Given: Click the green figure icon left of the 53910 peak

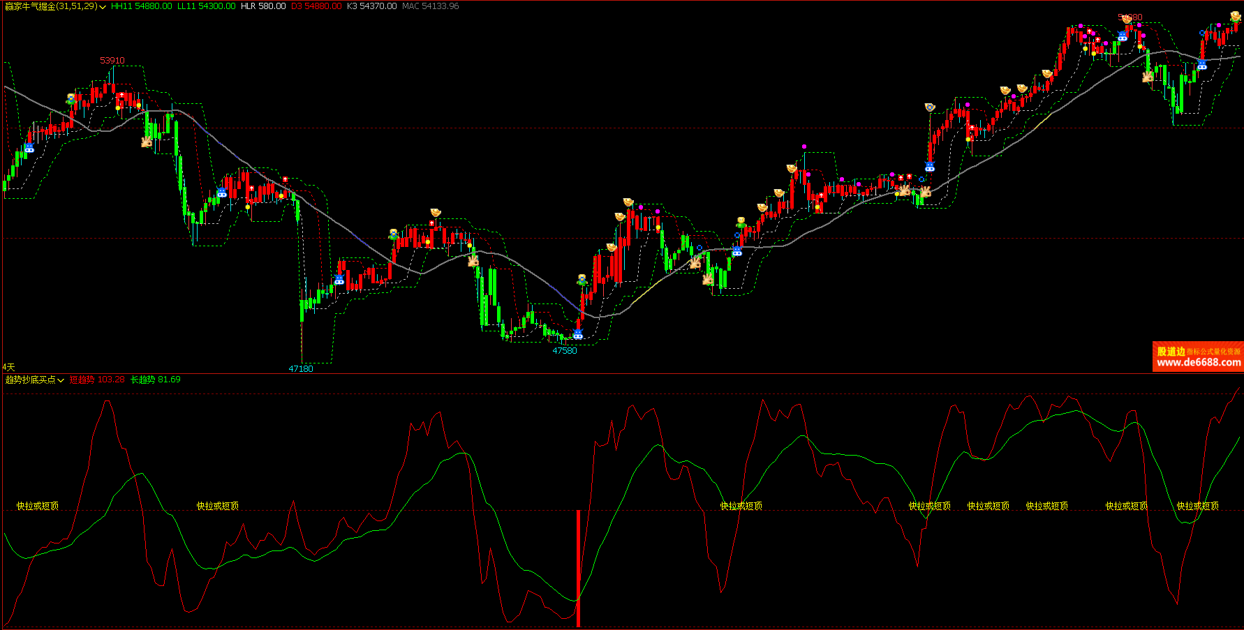Looking at the screenshot, I should point(71,99).
